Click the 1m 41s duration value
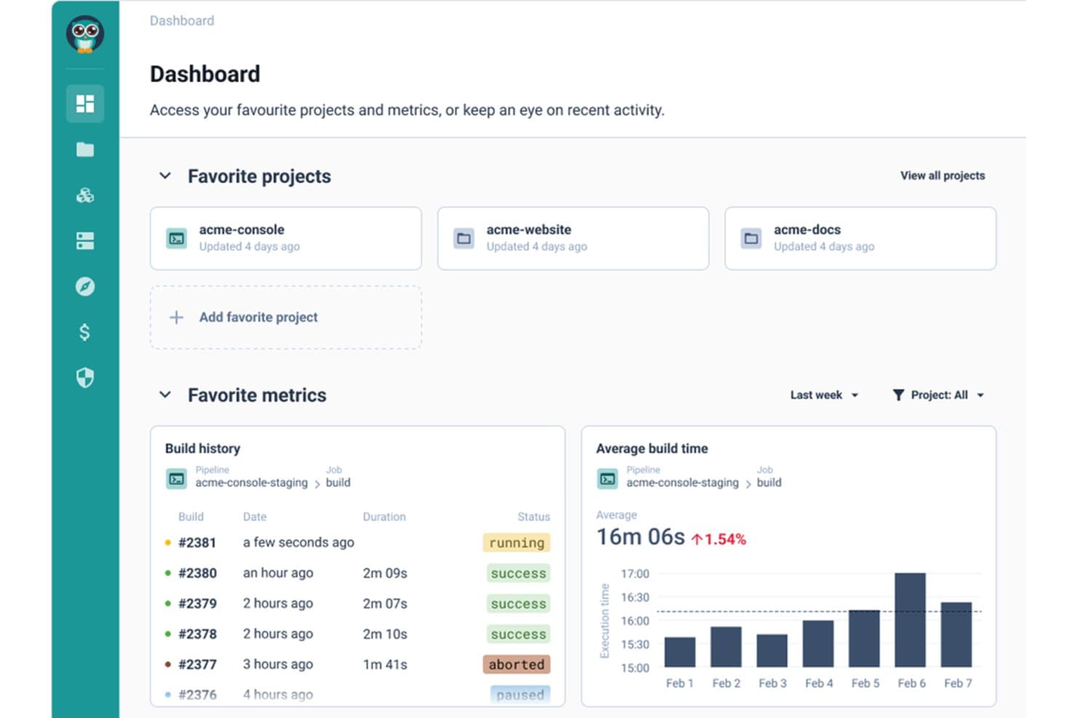1077x718 pixels. [x=385, y=664]
